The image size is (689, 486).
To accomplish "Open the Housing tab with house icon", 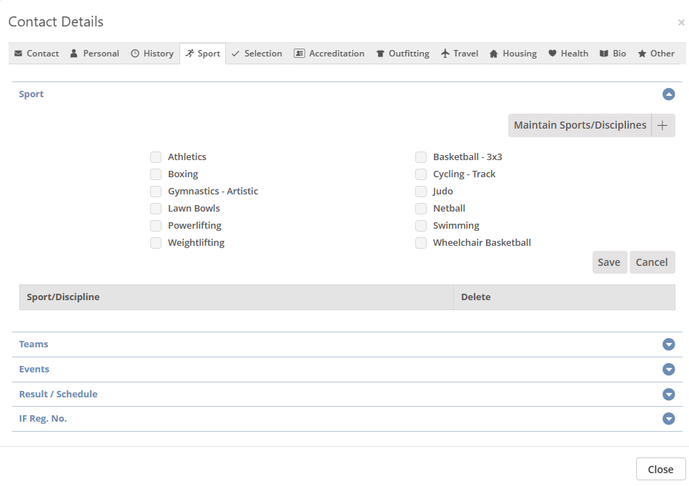I will click(512, 54).
